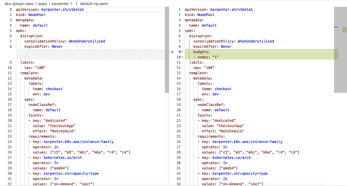
Task: Click 'kubernetes.io/arch' in left pane
Action: coord(63,158)
